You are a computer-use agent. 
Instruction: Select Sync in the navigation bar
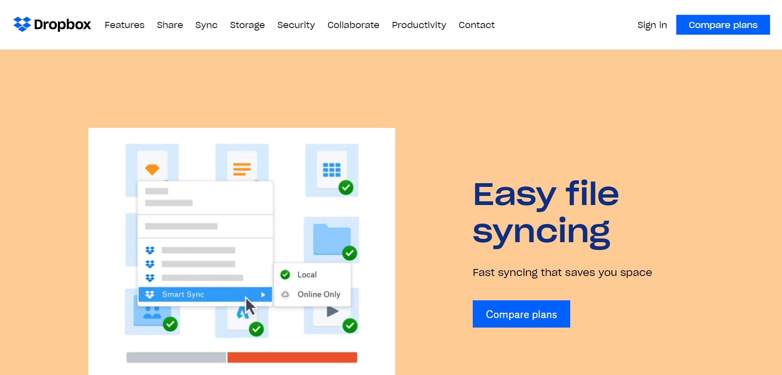click(x=206, y=25)
